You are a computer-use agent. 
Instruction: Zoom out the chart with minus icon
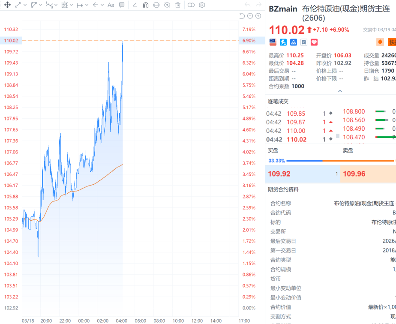pos(250,16)
